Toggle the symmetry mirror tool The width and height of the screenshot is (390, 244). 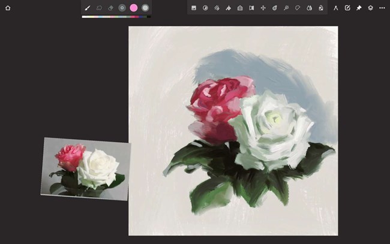[x=251, y=8]
